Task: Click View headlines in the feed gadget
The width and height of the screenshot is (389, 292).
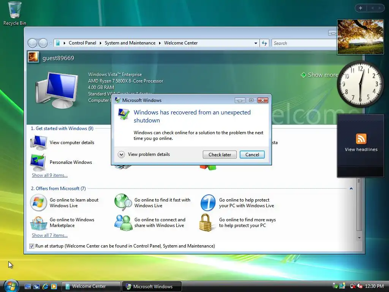Action: click(361, 149)
